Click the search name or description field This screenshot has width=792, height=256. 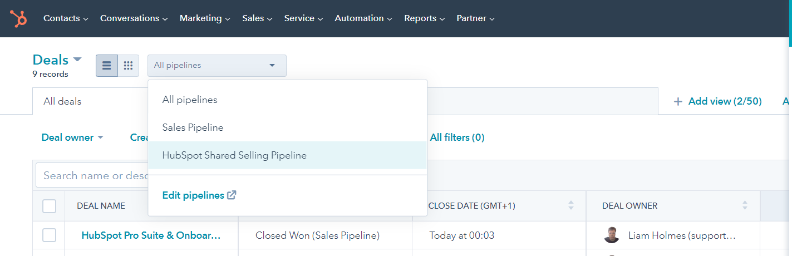(x=92, y=175)
